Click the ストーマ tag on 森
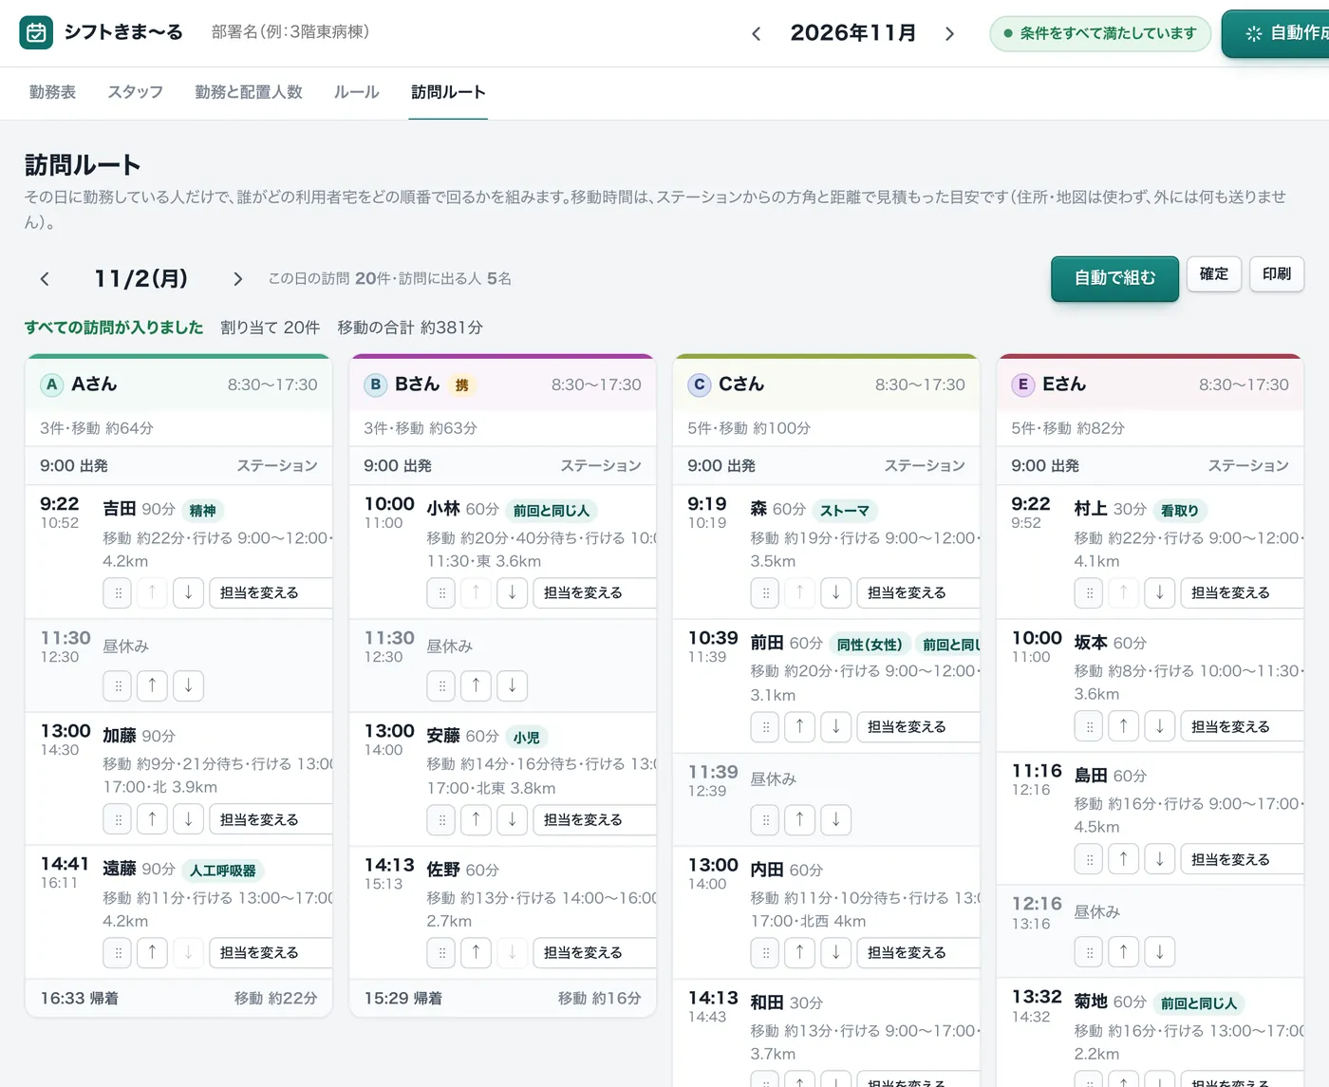This screenshot has width=1329, height=1087. [845, 511]
